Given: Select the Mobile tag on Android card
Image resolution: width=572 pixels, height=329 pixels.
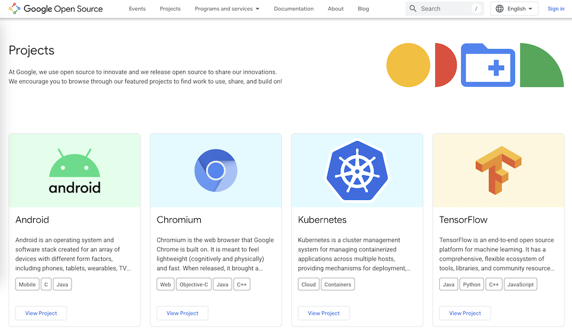Looking at the screenshot, I should (x=27, y=284).
